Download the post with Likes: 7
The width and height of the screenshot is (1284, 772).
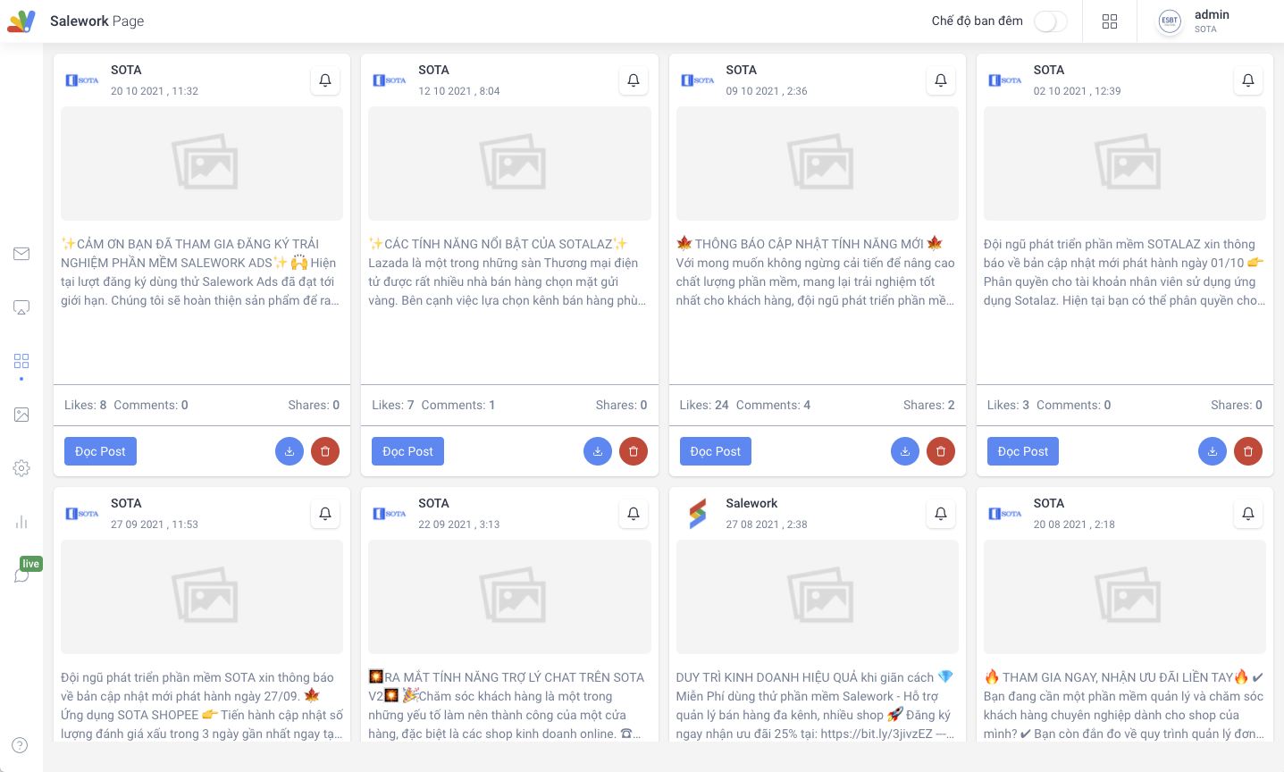coord(598,451)
